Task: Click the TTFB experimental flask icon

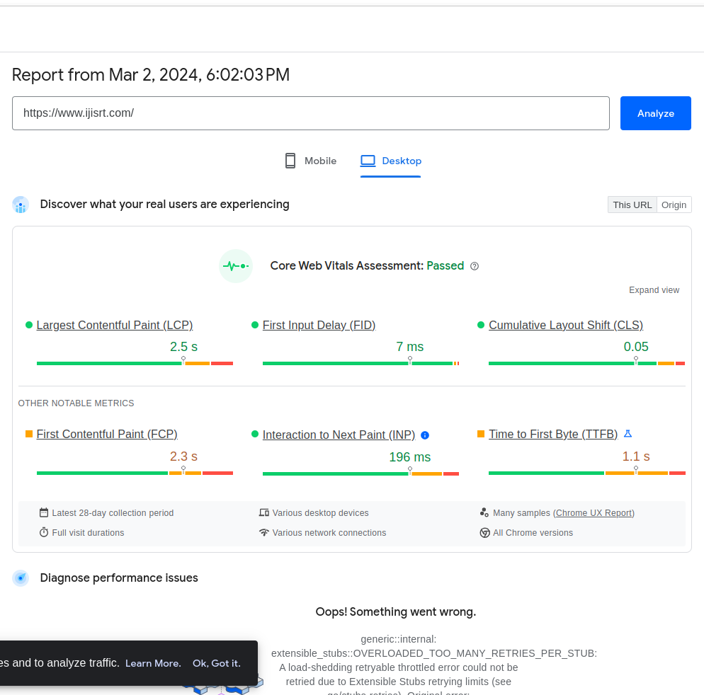Action: [x=628, y=434]
